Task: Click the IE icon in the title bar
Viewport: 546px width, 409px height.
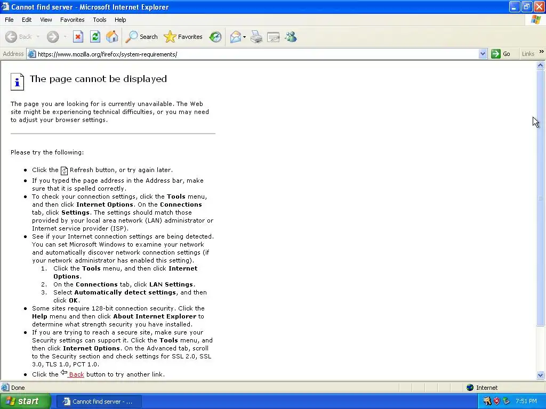Action: (x=5, y=6)
